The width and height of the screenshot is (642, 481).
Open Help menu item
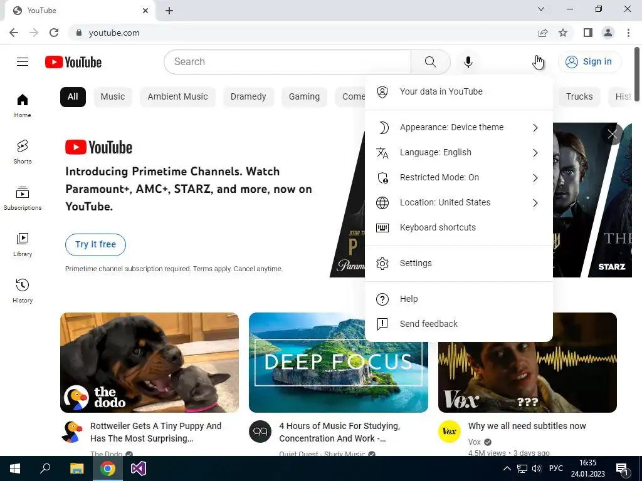click(458, 299)
